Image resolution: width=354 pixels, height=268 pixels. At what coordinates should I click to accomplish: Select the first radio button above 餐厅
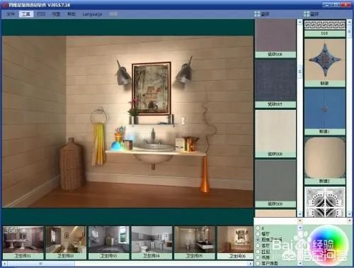(258, 228)
